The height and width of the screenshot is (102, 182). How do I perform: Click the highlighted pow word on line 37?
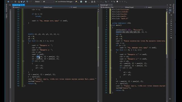click(x=38, y=57)
